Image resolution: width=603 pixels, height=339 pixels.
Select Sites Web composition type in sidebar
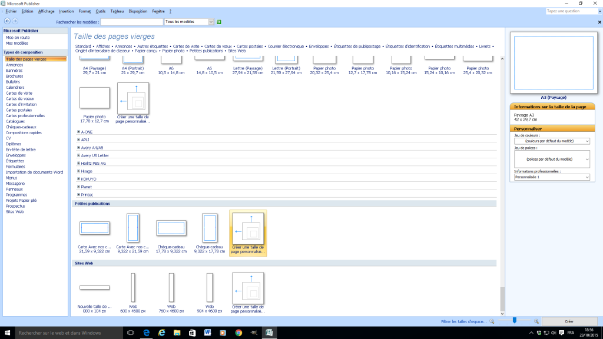[x=15, y=212]
